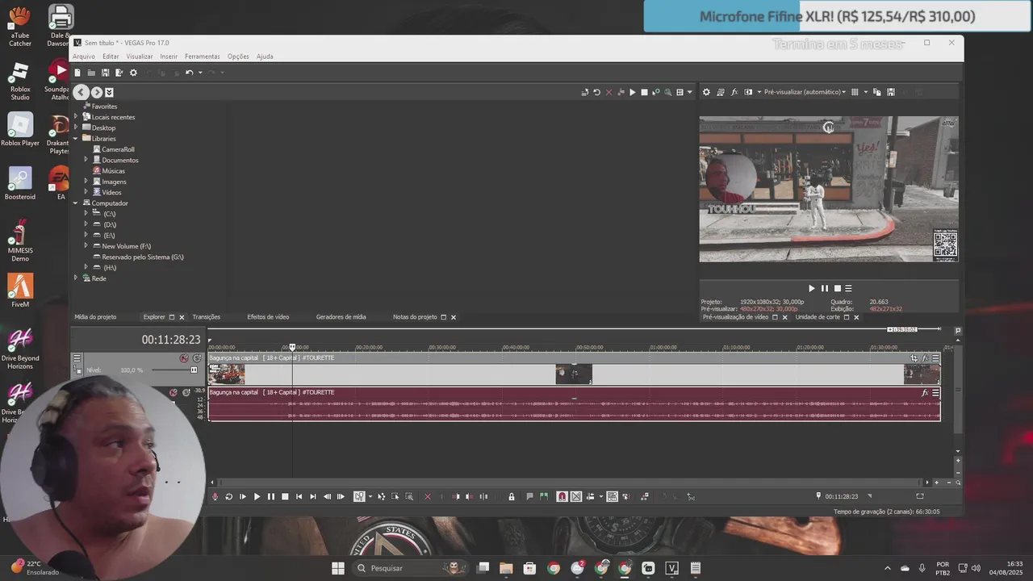This screenshot has height=581, width=1033.
Task: Expand the Documentos folder node
Action: tap(86, 160)
